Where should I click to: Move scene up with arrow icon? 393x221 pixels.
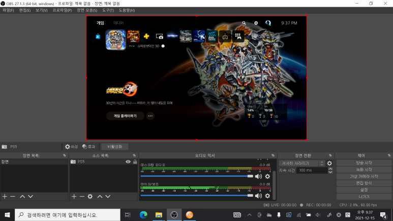click(x=22, y=197)
